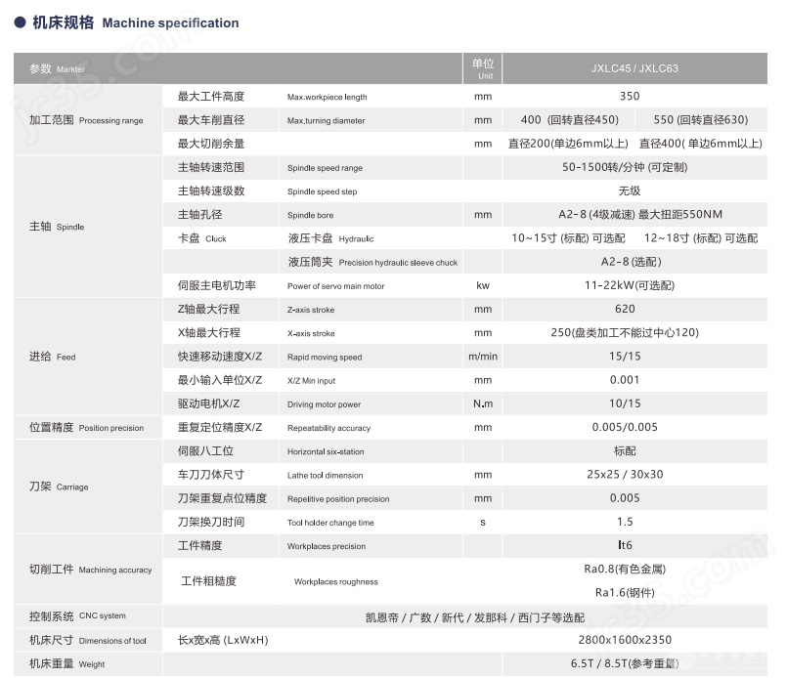This screenshot has height=678, width=787.
Task: Click the 'Driving motor power' label
Action: [x=324, y=404]
